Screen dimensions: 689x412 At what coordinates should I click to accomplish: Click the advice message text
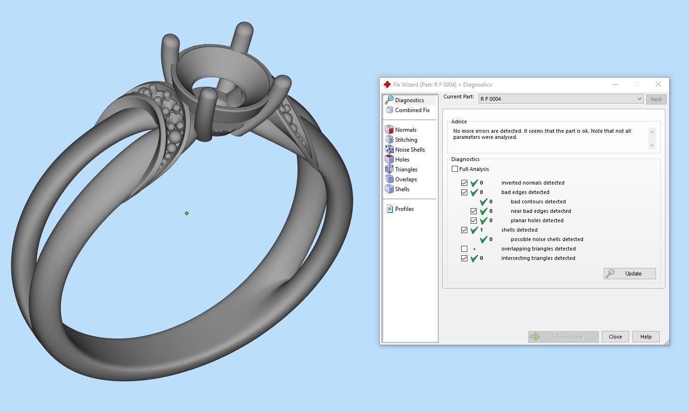(542, 134)
